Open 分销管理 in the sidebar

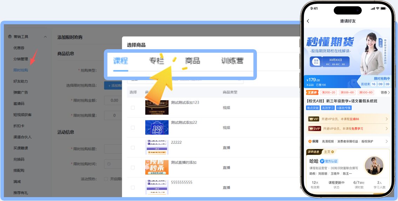coord(21,59)
